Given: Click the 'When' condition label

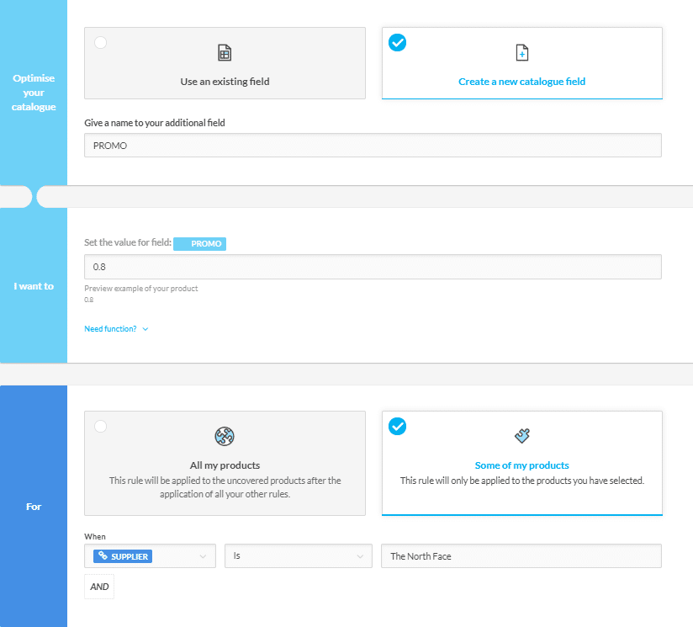Looking at the screenshot, I should [x=95, y=536].
